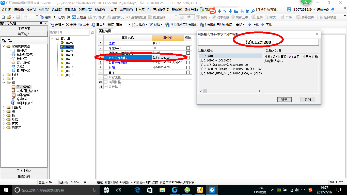Viewport: 347px width, 195px height.
Task: Tick the 附加 checkbox for 拉筋
Action: 188,68
